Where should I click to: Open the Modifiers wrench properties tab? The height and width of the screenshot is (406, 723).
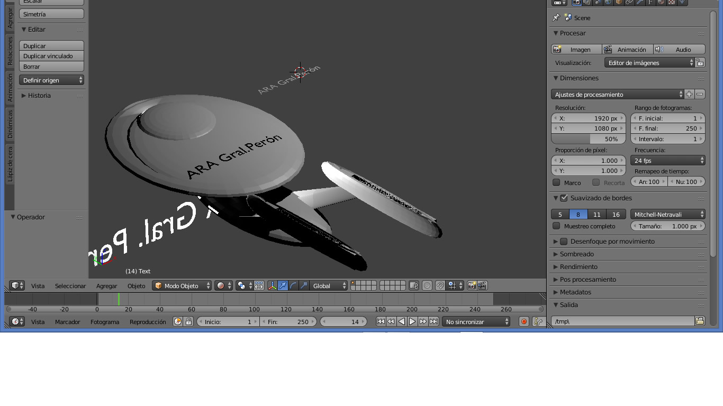[x=640, y=2]
